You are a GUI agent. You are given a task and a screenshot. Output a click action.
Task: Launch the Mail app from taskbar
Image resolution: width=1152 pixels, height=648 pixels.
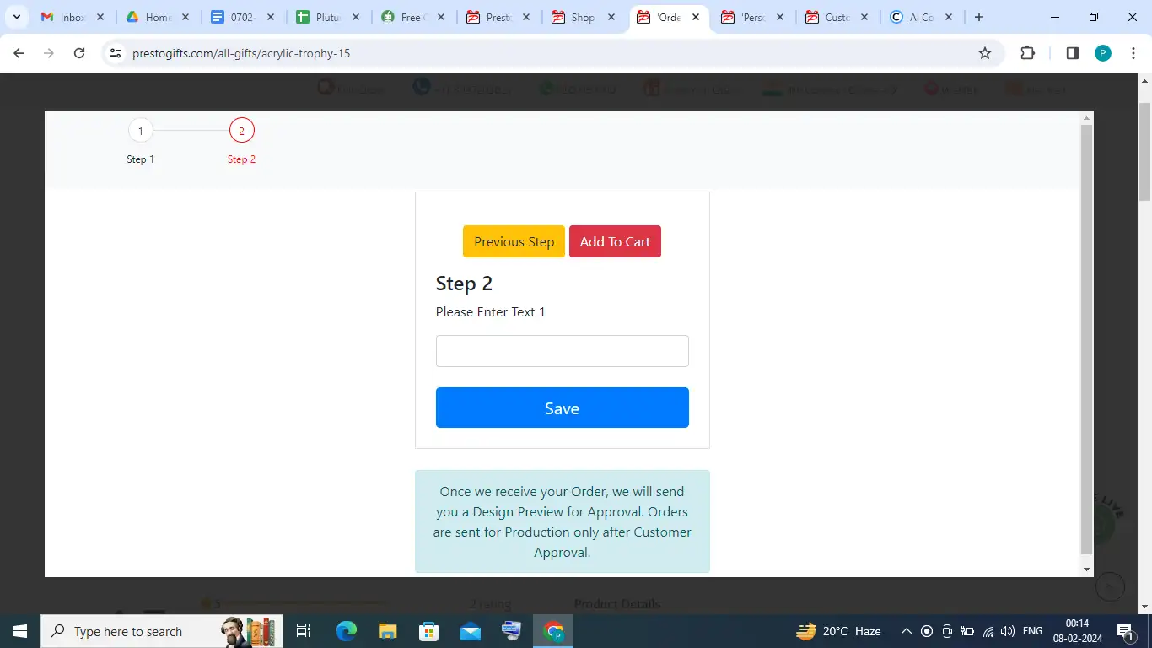470,631
